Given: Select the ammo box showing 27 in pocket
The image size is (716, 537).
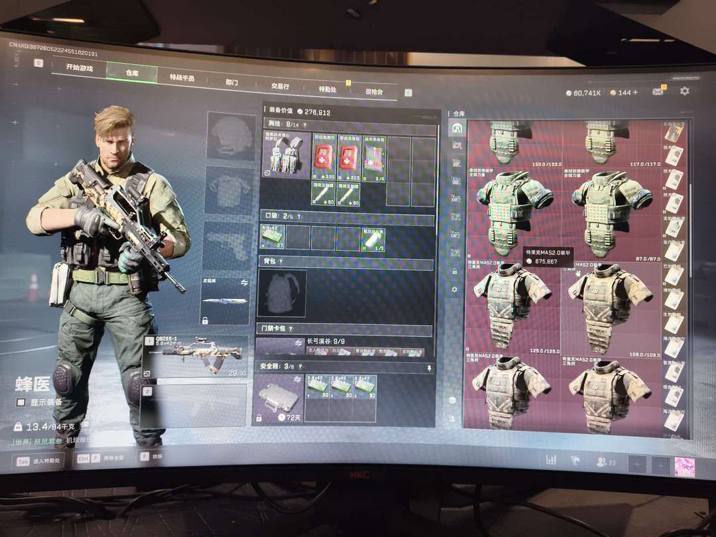Looking at the screenshot, I should point(272,236).
